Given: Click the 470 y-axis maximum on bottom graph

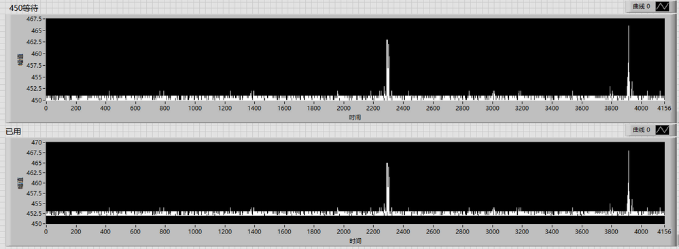Looking at the screenshot, I should pos(37,142).
